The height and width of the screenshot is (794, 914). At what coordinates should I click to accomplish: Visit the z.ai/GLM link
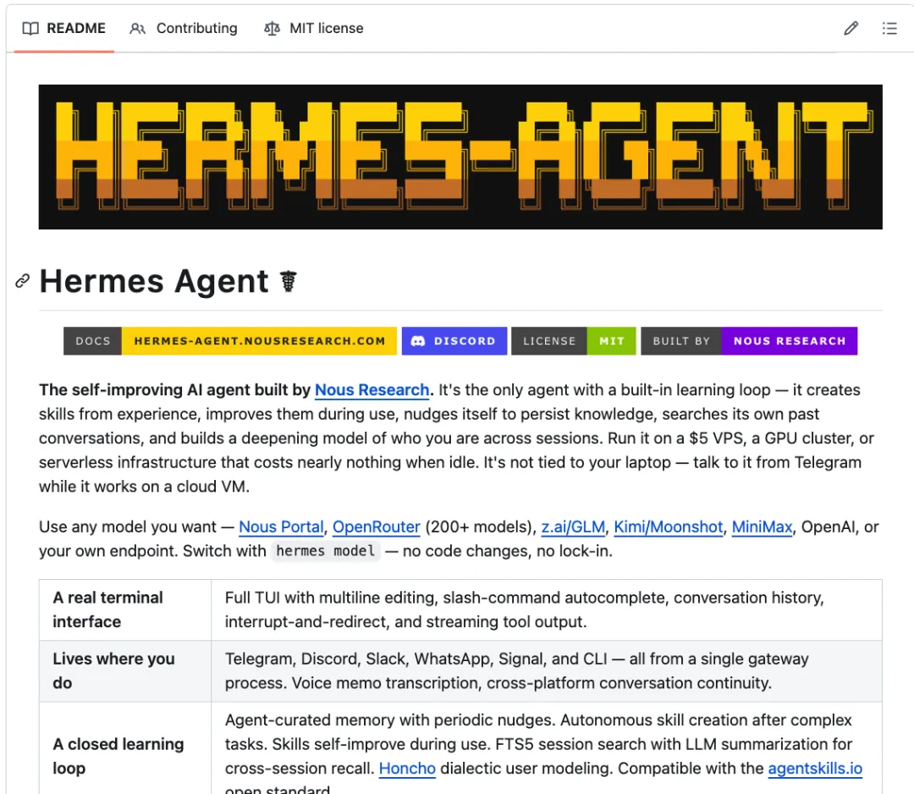coord(573,527)
